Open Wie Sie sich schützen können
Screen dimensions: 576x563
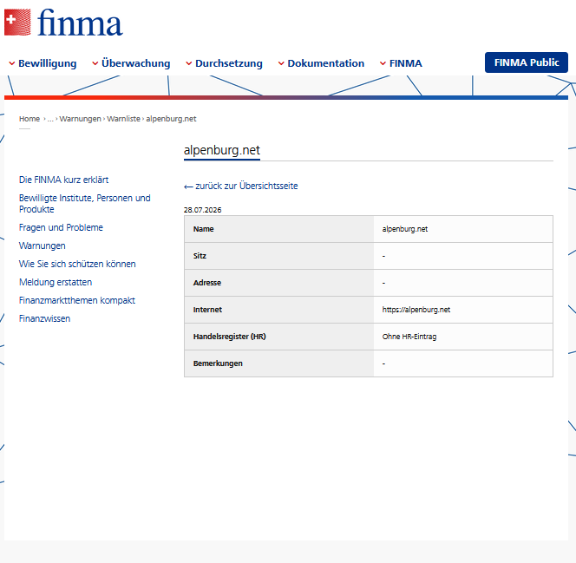77,264
